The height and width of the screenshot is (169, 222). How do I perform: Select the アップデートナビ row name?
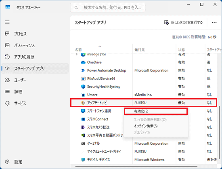97,103
